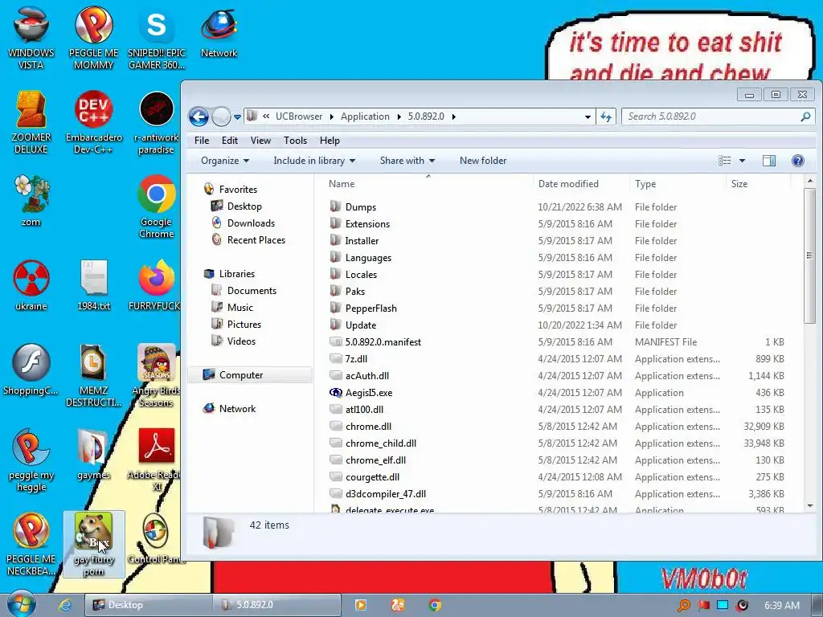Click UCBrowser in the breadcrumb path
Viewport: 823px width, 617px height.
pos(299,116)
